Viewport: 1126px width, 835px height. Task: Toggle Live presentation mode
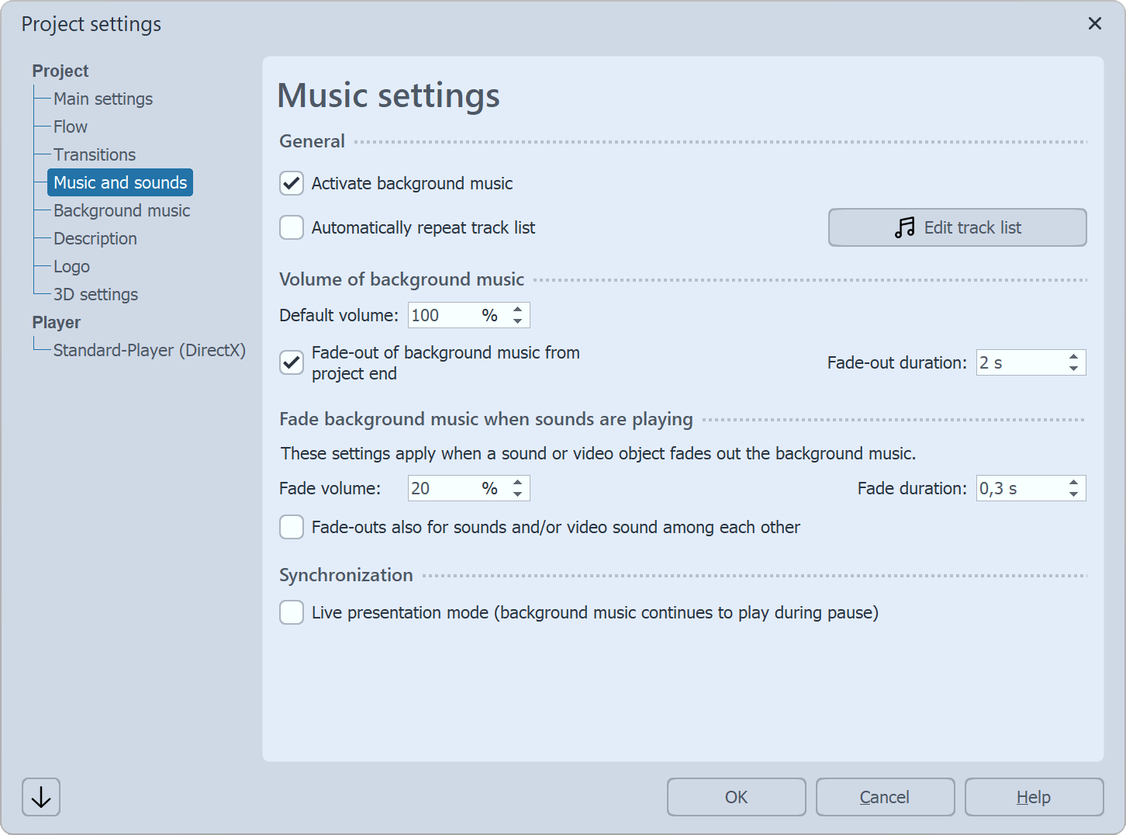(x=291, y=612)
